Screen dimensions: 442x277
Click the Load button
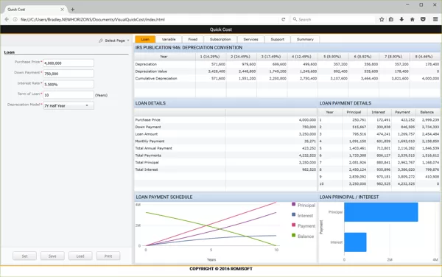coord(80,256)
